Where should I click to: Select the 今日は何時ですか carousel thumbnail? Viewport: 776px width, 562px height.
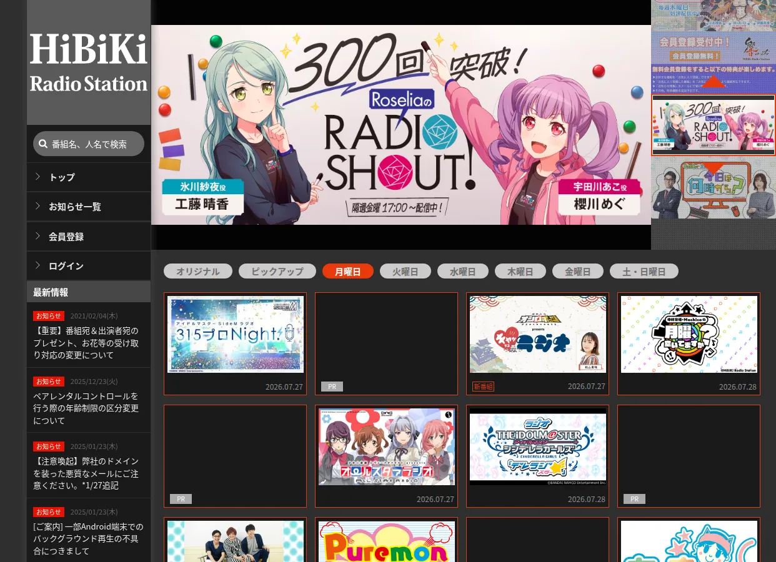tap(714, 187)
